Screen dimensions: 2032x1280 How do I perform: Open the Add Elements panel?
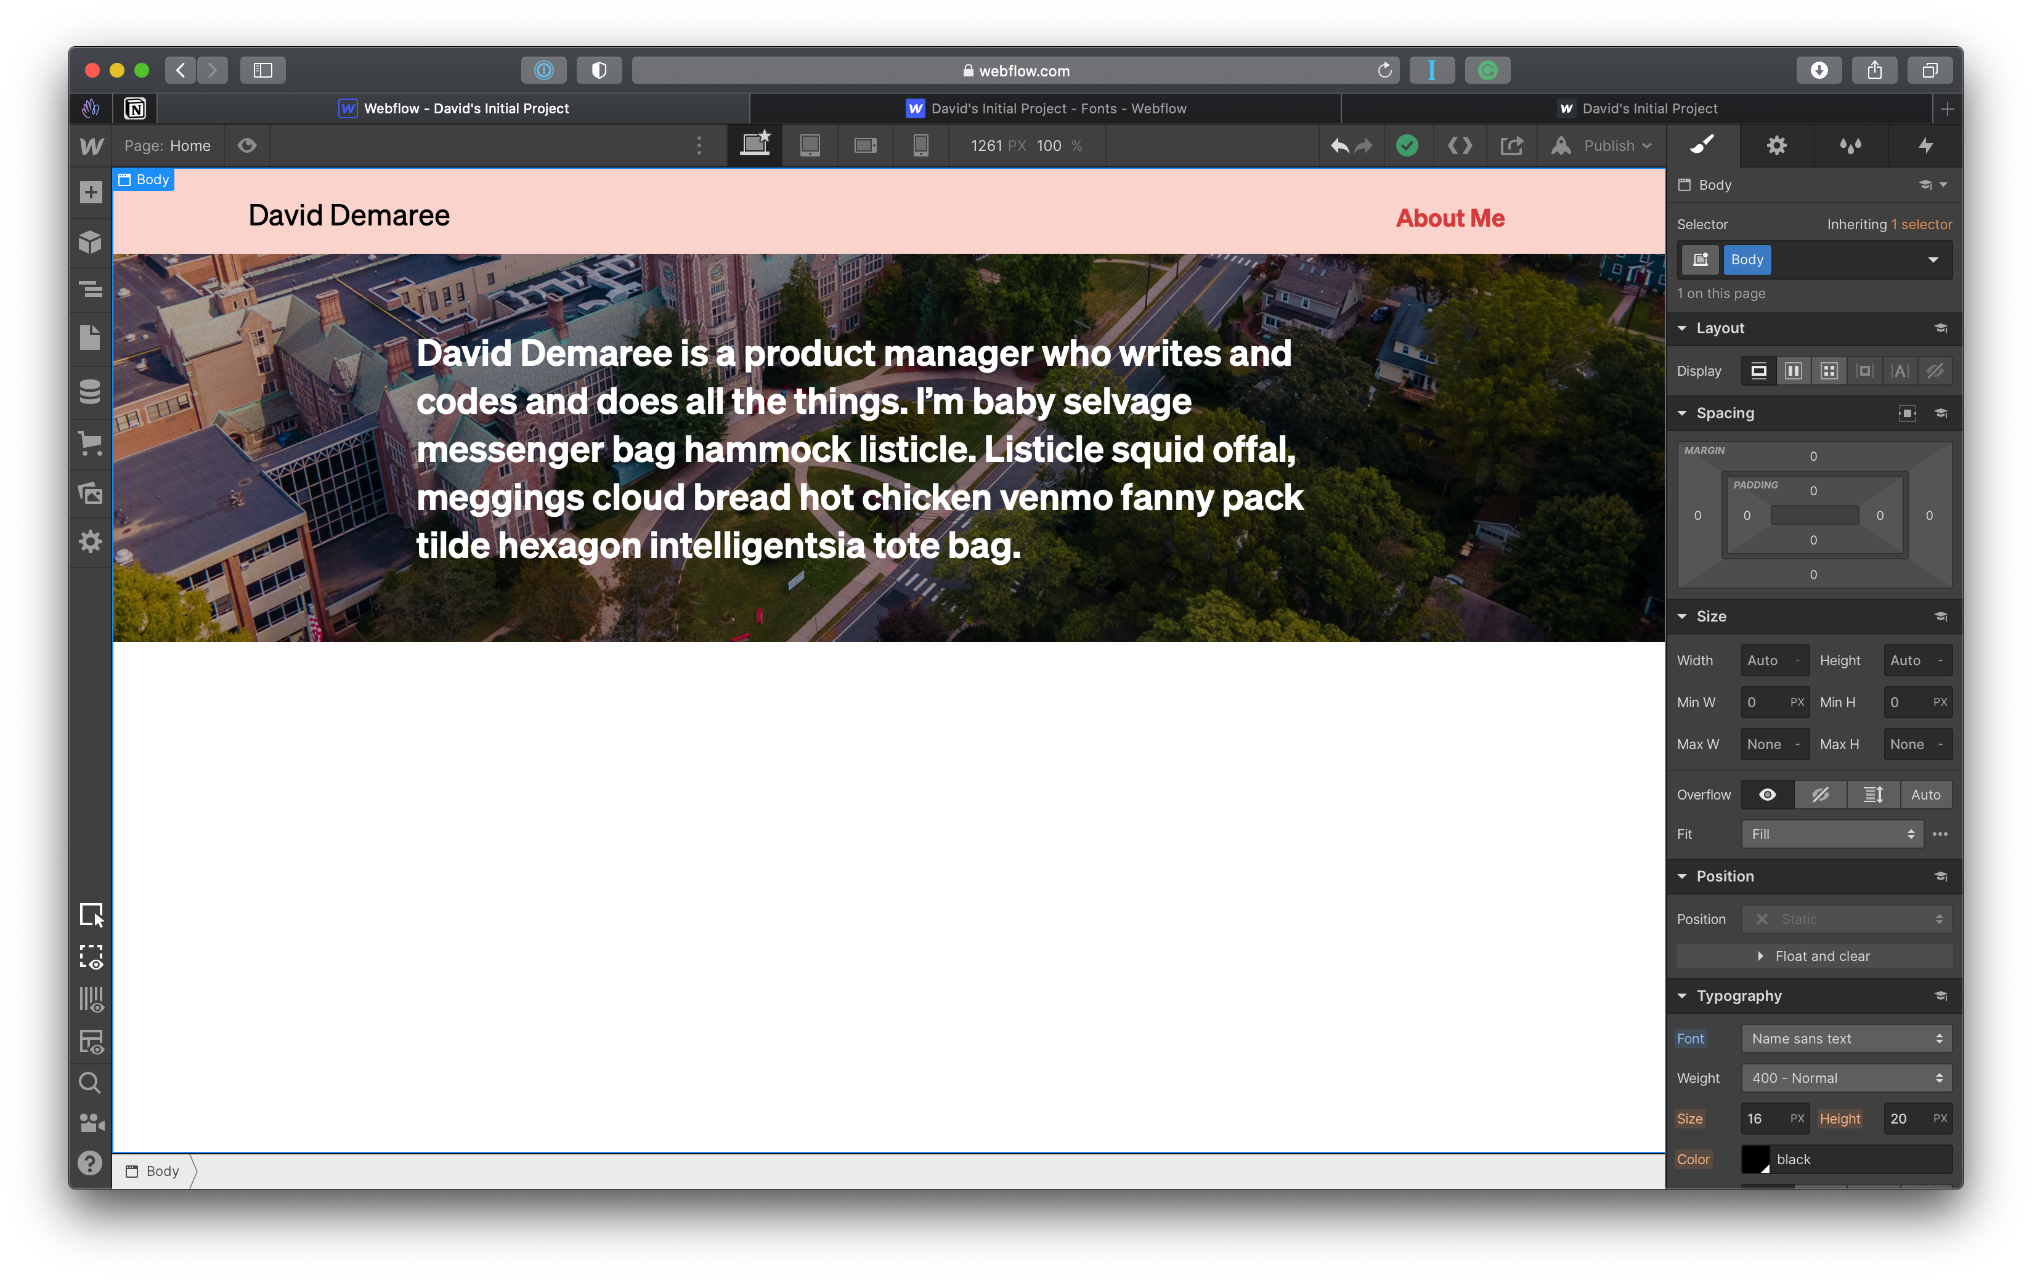pyautogui.click(x=91, y=192)
